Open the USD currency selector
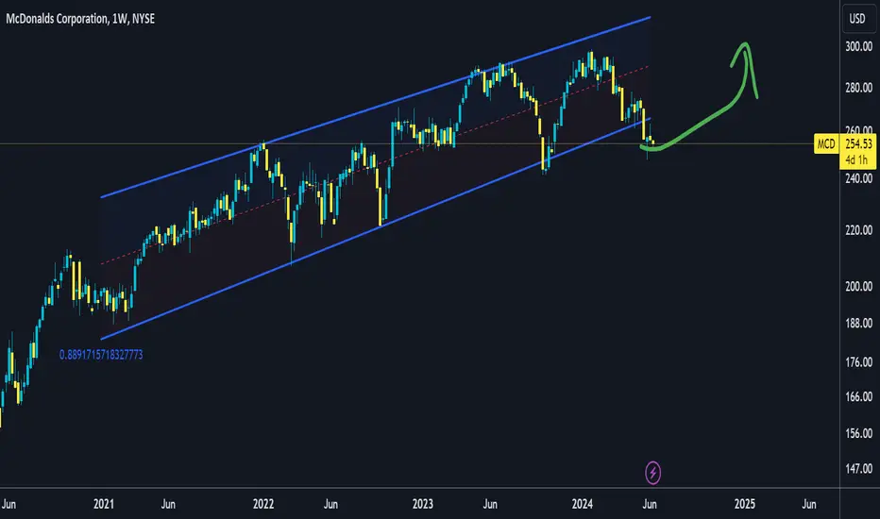The height and width of the screenshot is (519, 880). [x=857, y=19]
